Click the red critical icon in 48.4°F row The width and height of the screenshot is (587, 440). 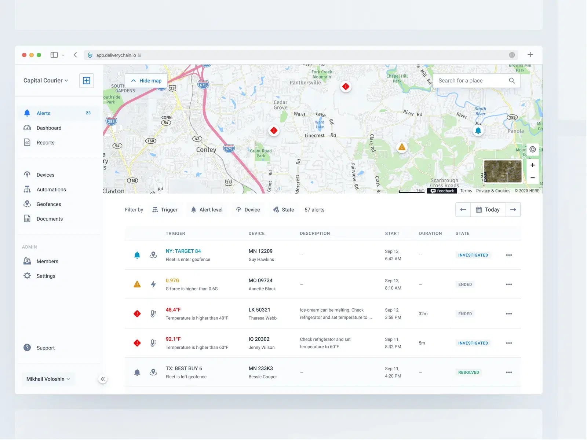[137, 313]
